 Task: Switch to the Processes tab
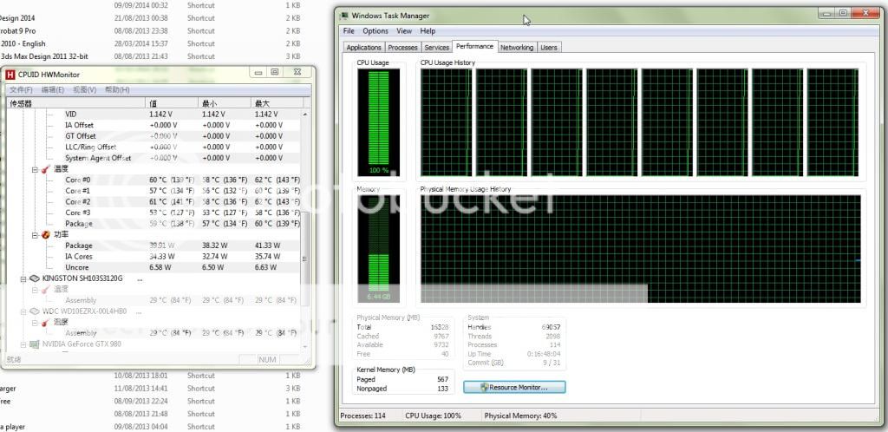402,48
